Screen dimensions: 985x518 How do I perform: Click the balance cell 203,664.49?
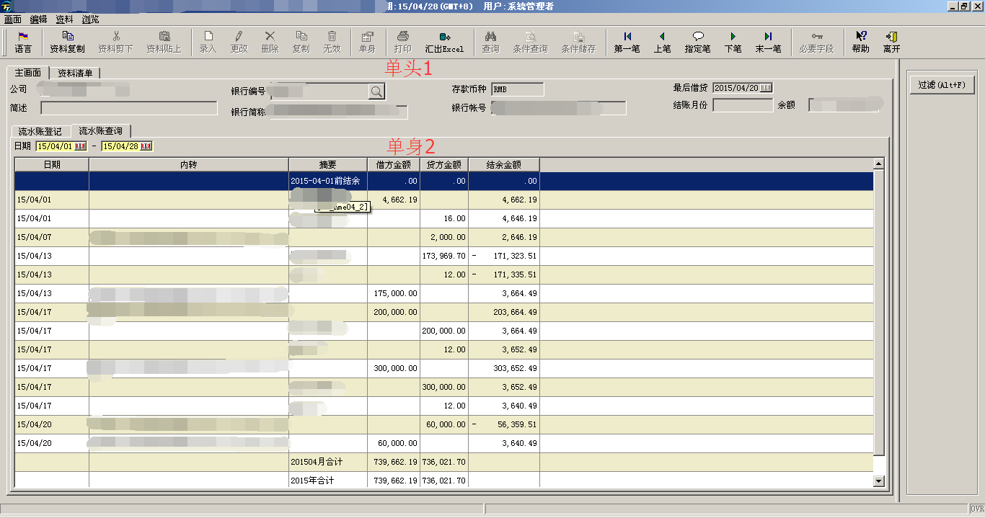point(504,312)
